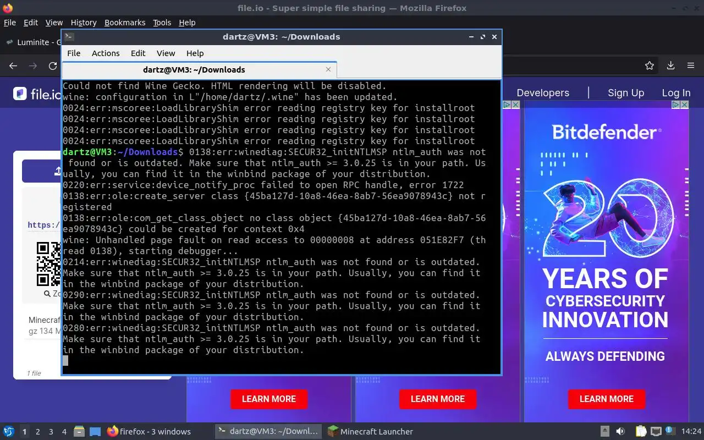Minimize the terminal window

coord(471,37)
